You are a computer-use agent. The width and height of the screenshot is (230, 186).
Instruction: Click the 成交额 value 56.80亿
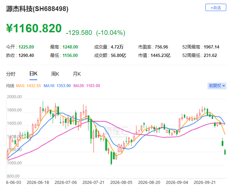118,56
